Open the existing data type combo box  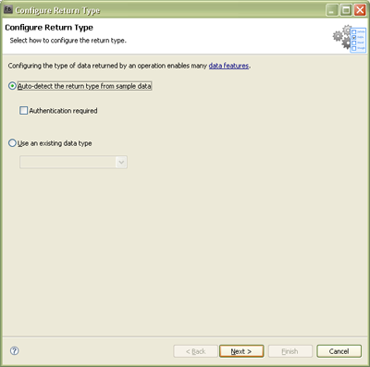point(73,162)
